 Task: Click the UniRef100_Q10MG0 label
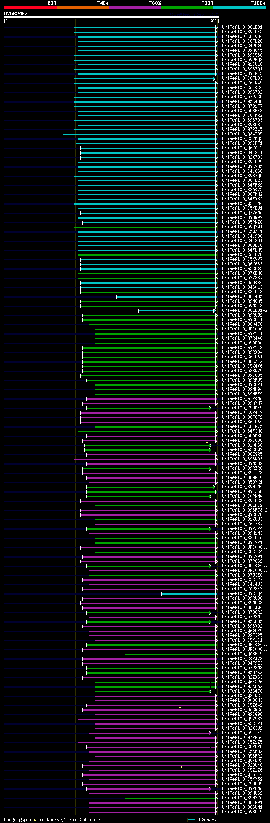tap(242, 445)
